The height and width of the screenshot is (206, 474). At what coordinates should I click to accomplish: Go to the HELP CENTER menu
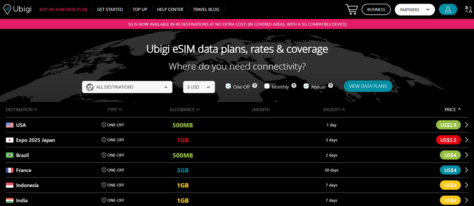170,9
